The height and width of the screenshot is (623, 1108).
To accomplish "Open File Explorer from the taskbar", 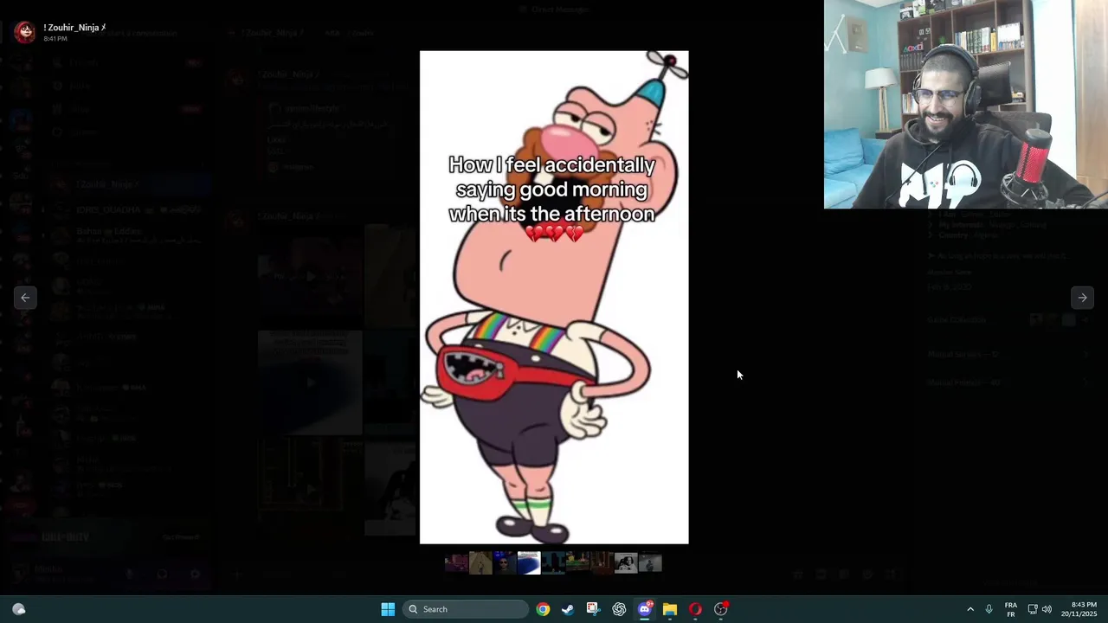I will point(670,609).
